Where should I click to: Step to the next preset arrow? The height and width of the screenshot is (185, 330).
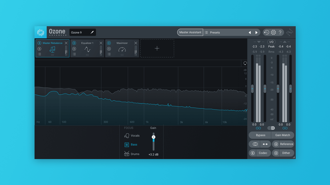tap(256, 32)
